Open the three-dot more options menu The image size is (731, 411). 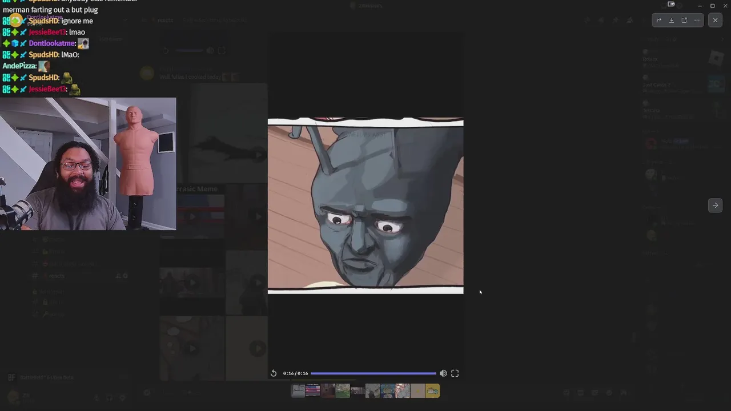pyautogui.click(x=697, y=20)
